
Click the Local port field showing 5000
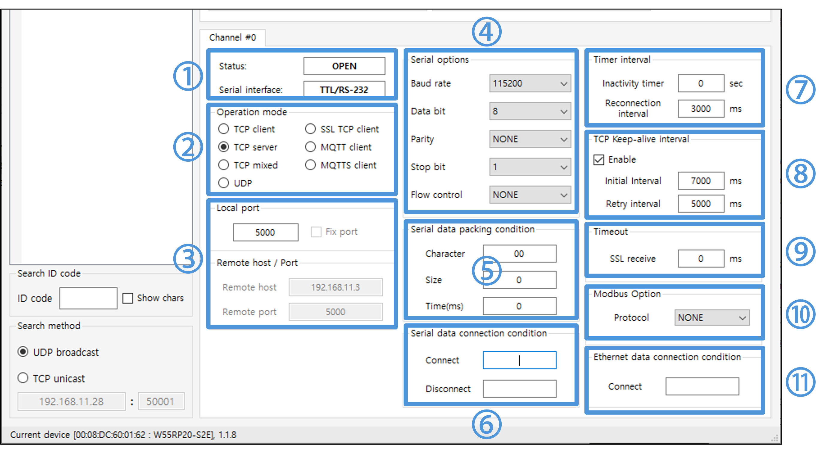265,232
